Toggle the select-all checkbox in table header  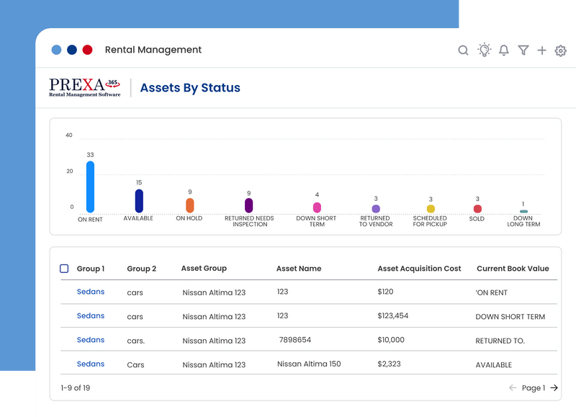[64, 269]
